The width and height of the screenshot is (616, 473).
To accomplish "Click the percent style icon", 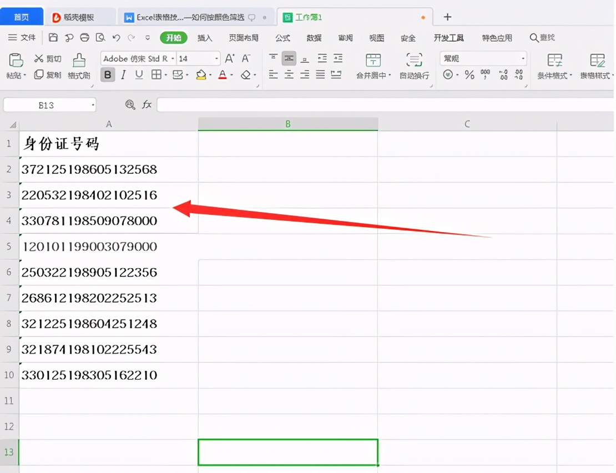I will coord(469,74).
